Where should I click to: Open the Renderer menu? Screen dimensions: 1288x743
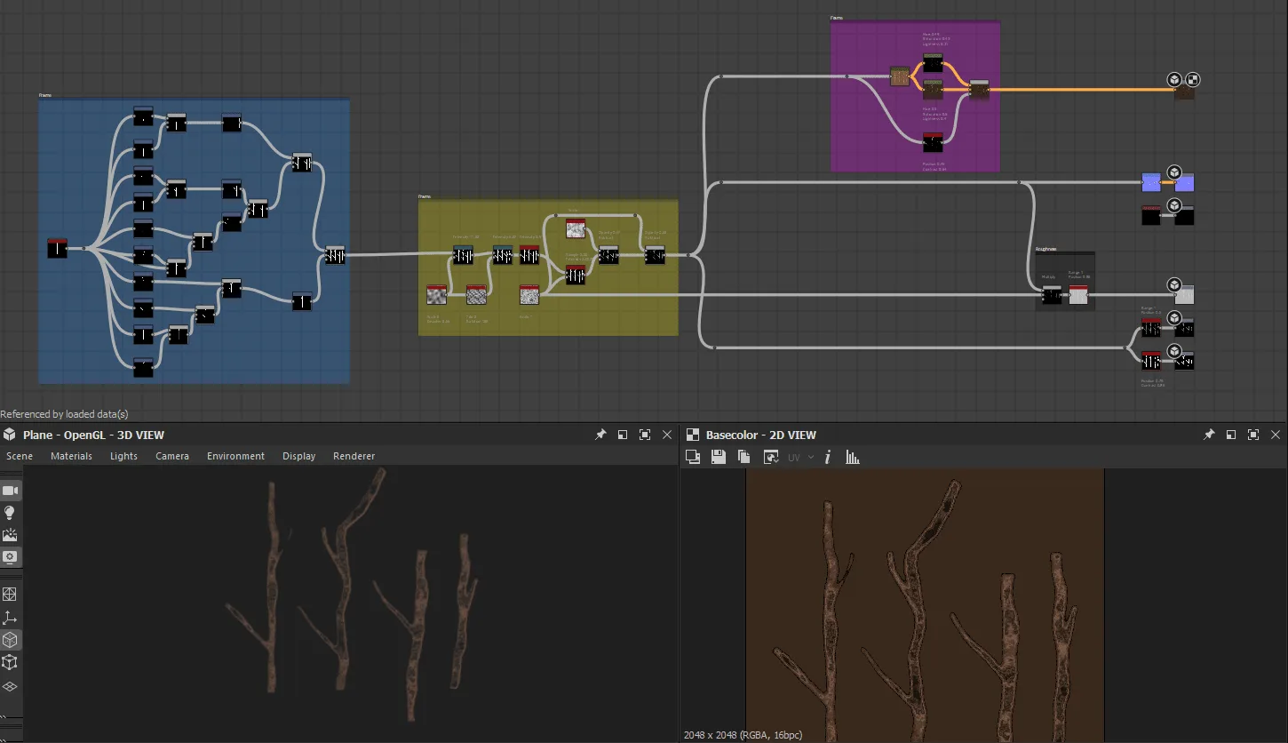point(354,456)
